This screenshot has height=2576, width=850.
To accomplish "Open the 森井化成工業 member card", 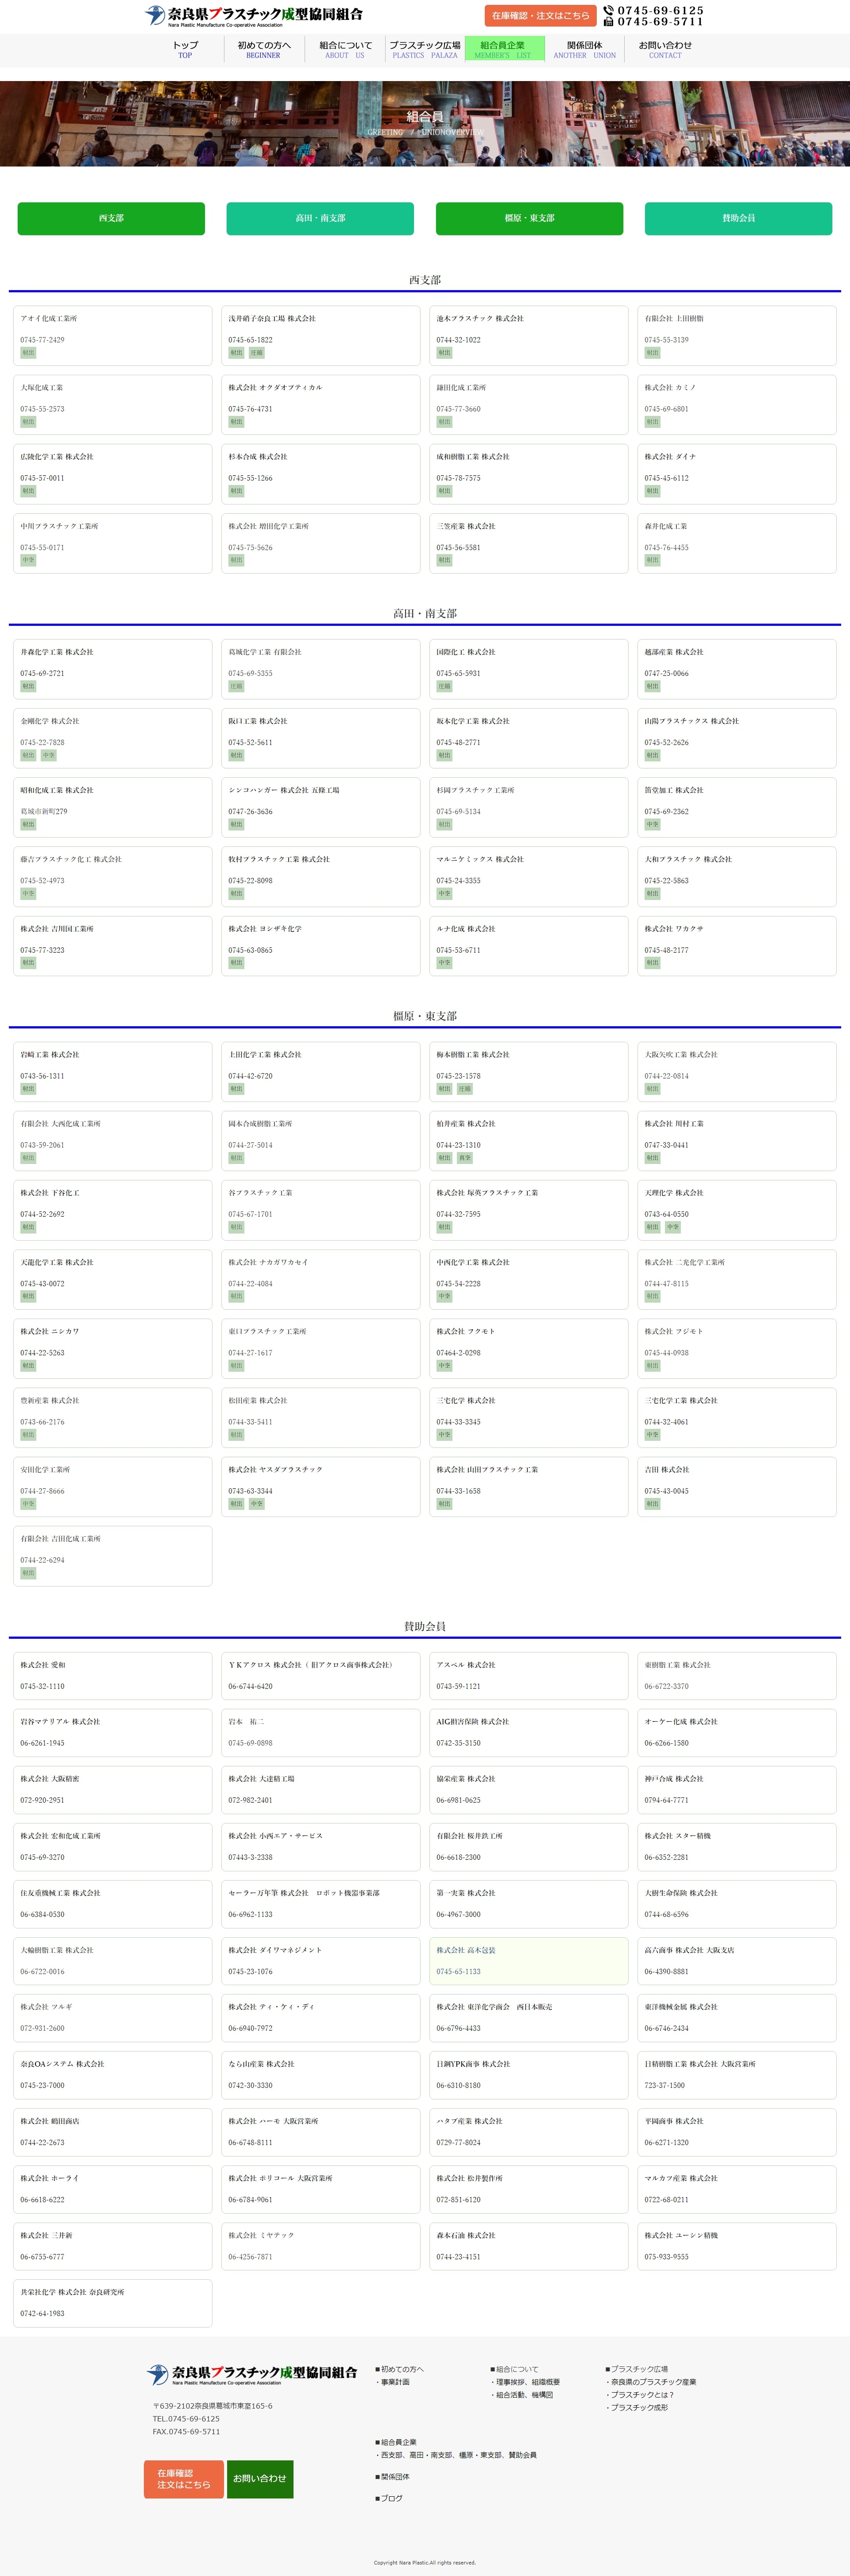I will 737,543.
